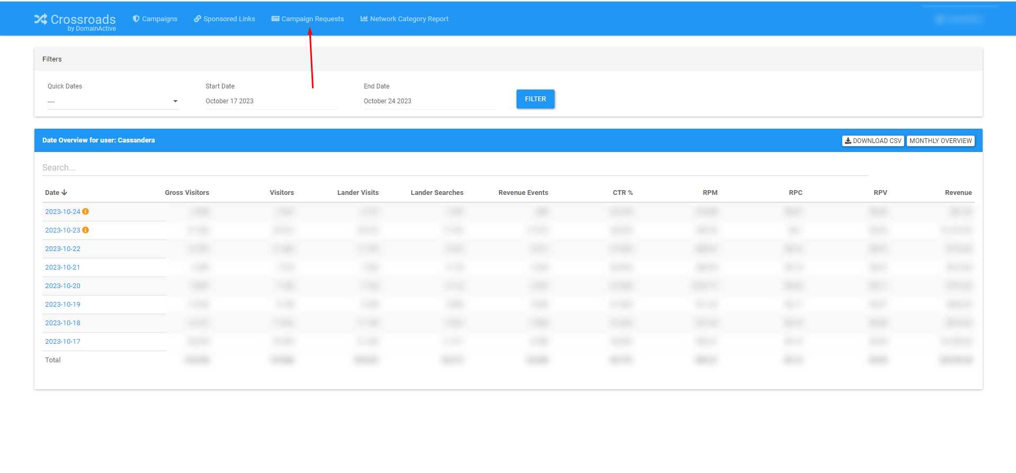Sort by the RPC column header

[x=796, y=192]
